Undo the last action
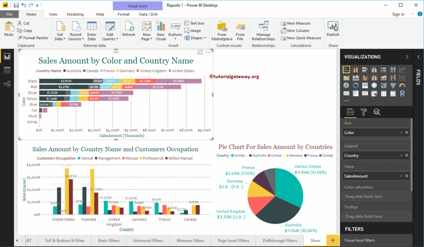Image resolution: width=424 pixels, height=247 pixels. [x=24, y=5]
